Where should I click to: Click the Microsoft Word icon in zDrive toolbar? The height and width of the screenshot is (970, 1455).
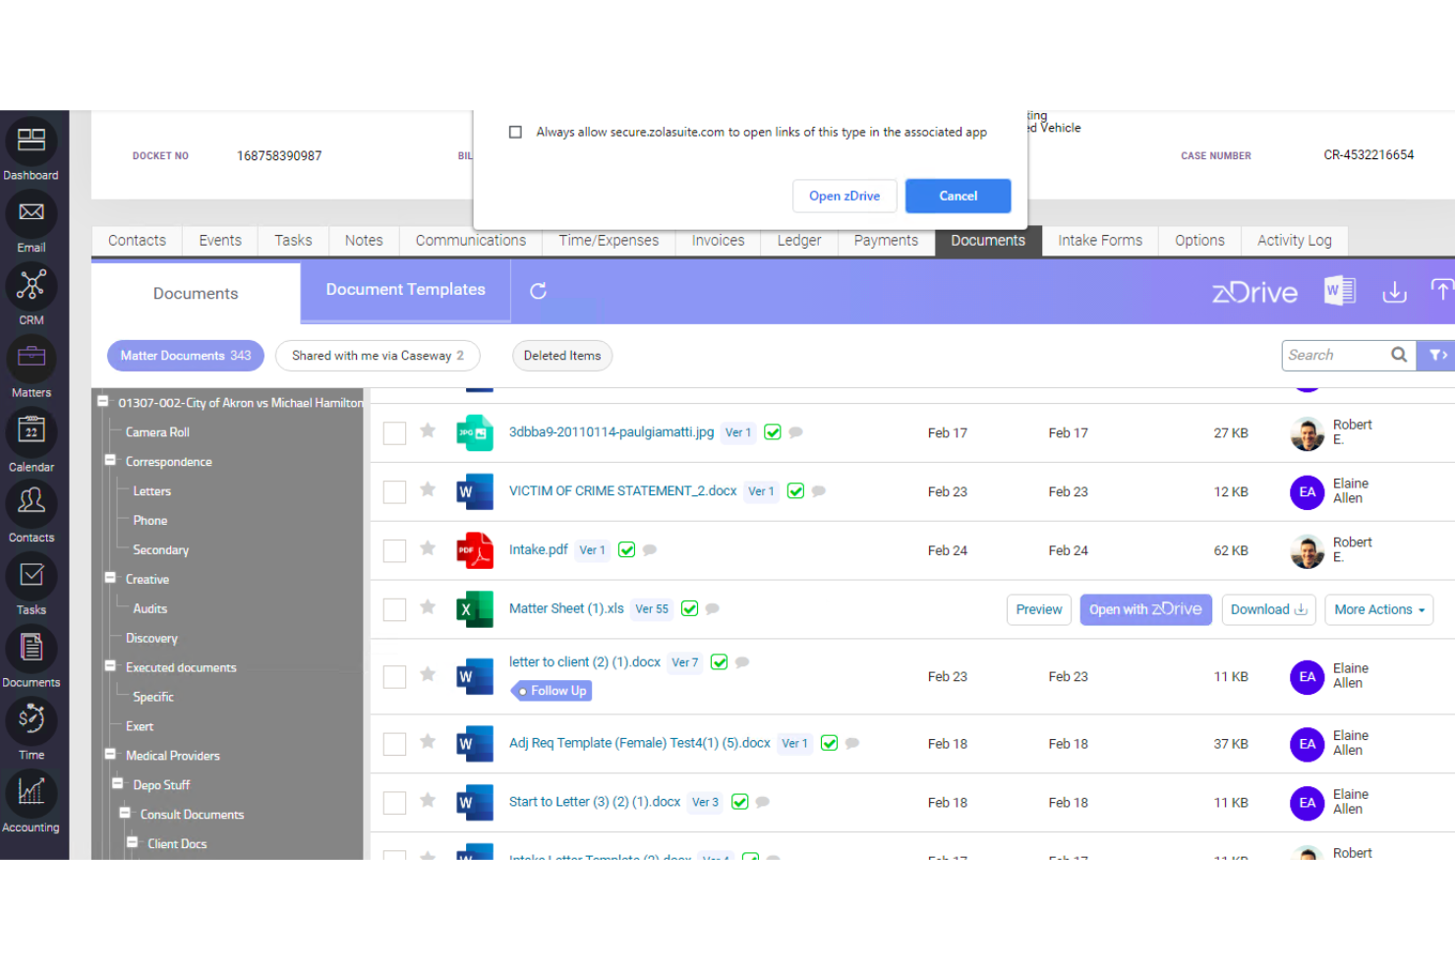click(x=1339, y=290)
